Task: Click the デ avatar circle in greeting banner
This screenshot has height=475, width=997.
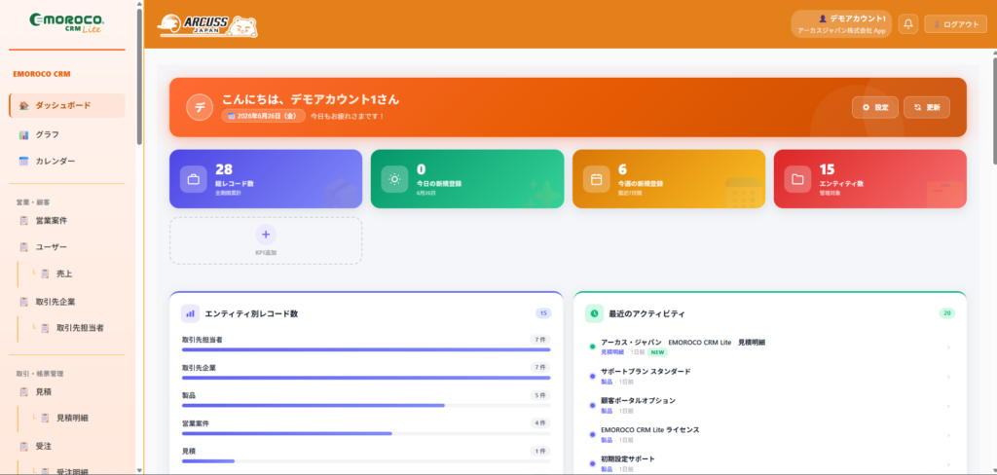Action: [200, 107]
